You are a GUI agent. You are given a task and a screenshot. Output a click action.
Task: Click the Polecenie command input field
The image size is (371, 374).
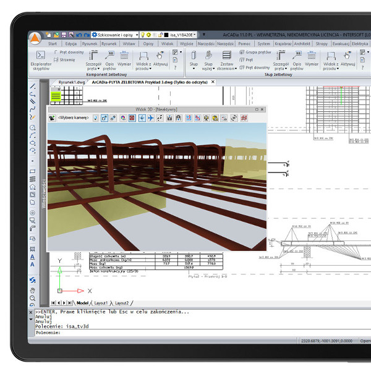[x=203, y=333]
